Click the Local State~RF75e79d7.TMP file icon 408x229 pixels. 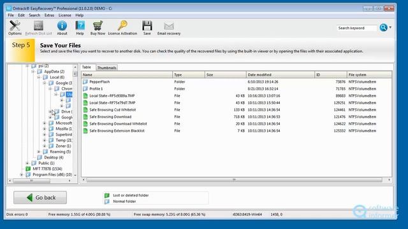pyautogui.click(x=85, y=103)
